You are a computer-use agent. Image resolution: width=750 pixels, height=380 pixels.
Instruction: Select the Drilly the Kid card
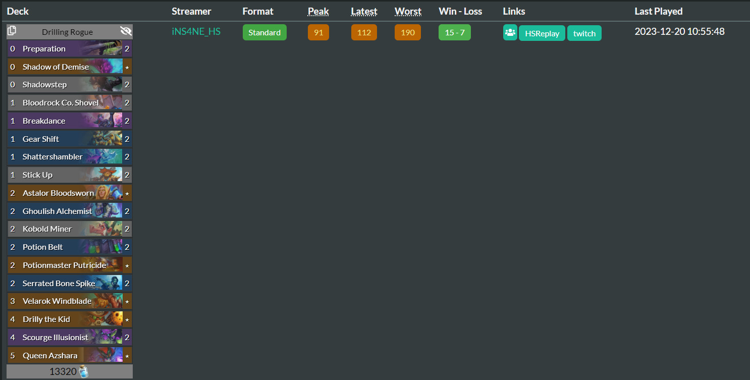(x=70, y=319)
